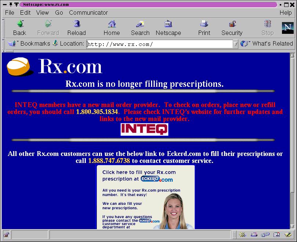Open the location history dropdown arrow

(235, 44)
